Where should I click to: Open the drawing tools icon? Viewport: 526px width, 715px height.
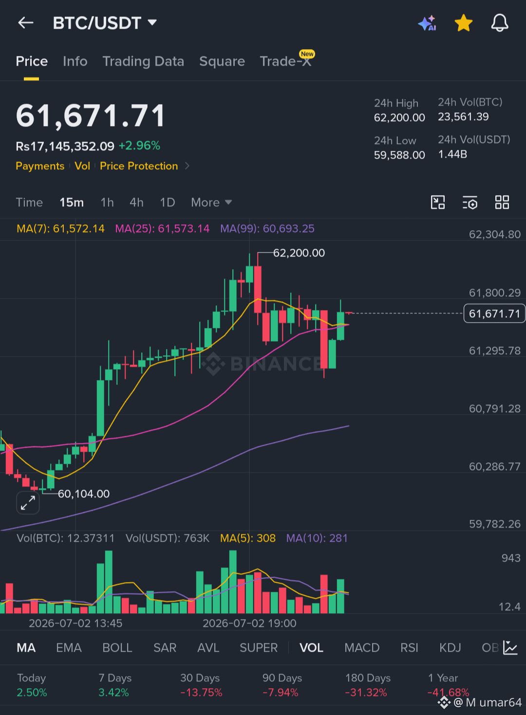438,202
